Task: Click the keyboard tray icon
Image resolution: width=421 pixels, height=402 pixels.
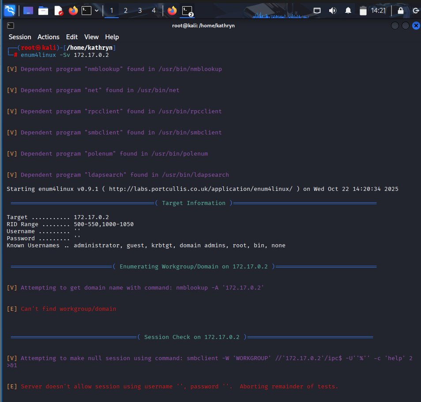Action: (318, 10)
